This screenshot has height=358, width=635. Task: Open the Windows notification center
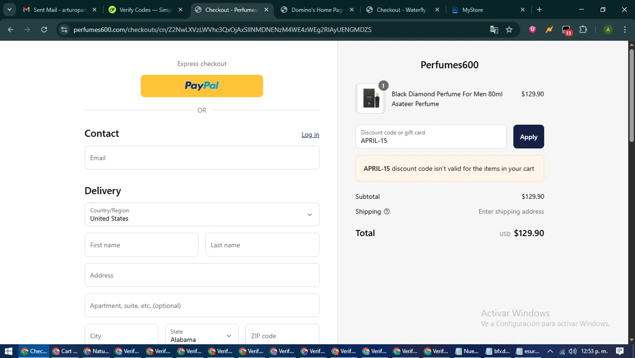[x=620, y=351]
